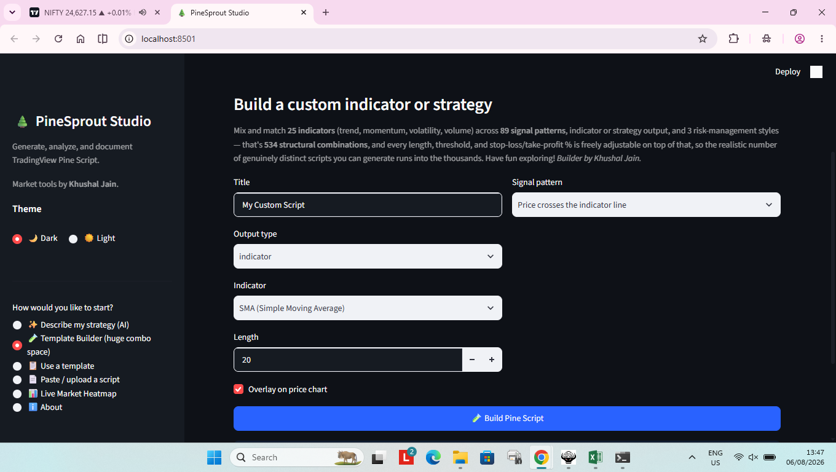Open the Chrome extensions puzzle icon

[x=733, y=39]
